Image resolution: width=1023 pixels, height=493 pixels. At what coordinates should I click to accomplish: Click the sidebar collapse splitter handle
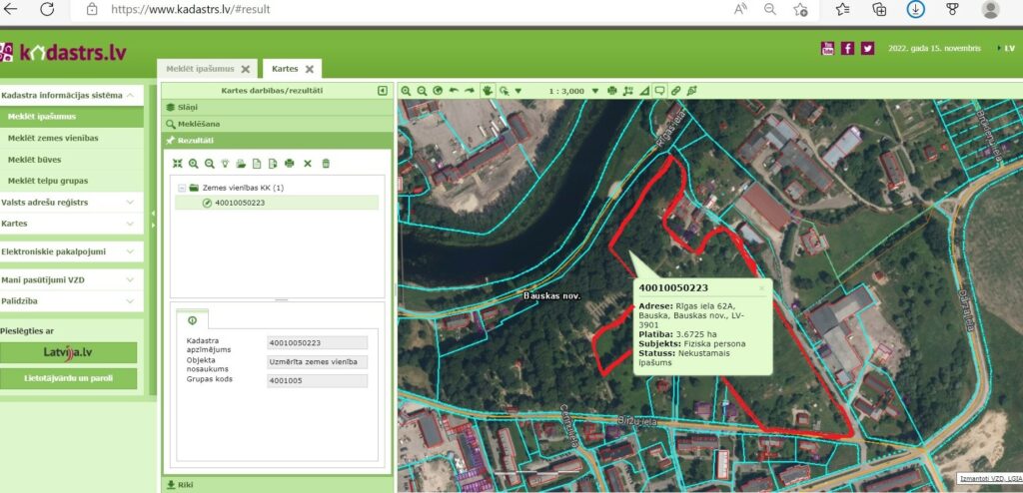pyautogui.click(x=153, y=214)
